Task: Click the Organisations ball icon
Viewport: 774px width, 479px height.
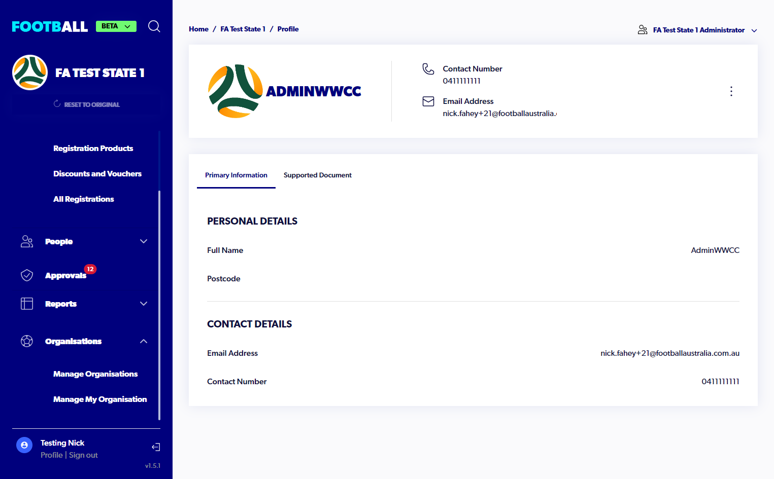Action: (x=27, y=341)
